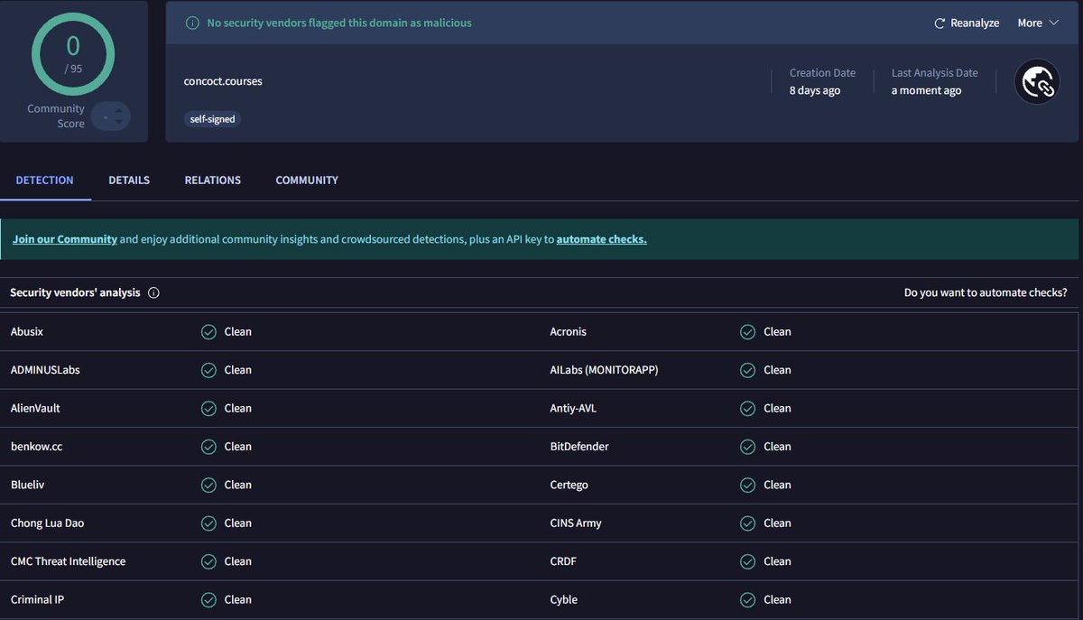Screen dimensions: 1083x620
Task: Click the info icon beside 'No security vendors flagged'
Action: pos(191,23)
